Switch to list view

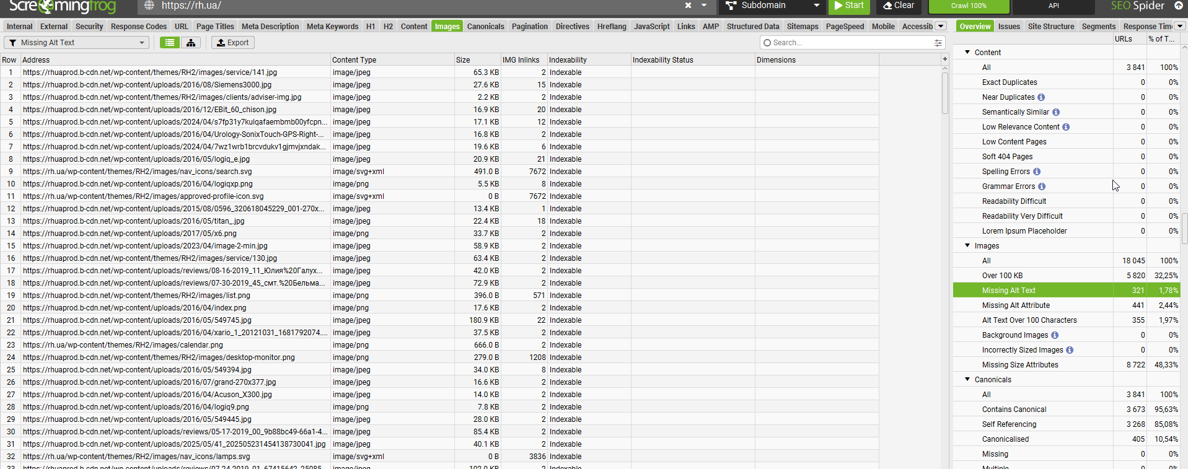click(x=170, y=43)
